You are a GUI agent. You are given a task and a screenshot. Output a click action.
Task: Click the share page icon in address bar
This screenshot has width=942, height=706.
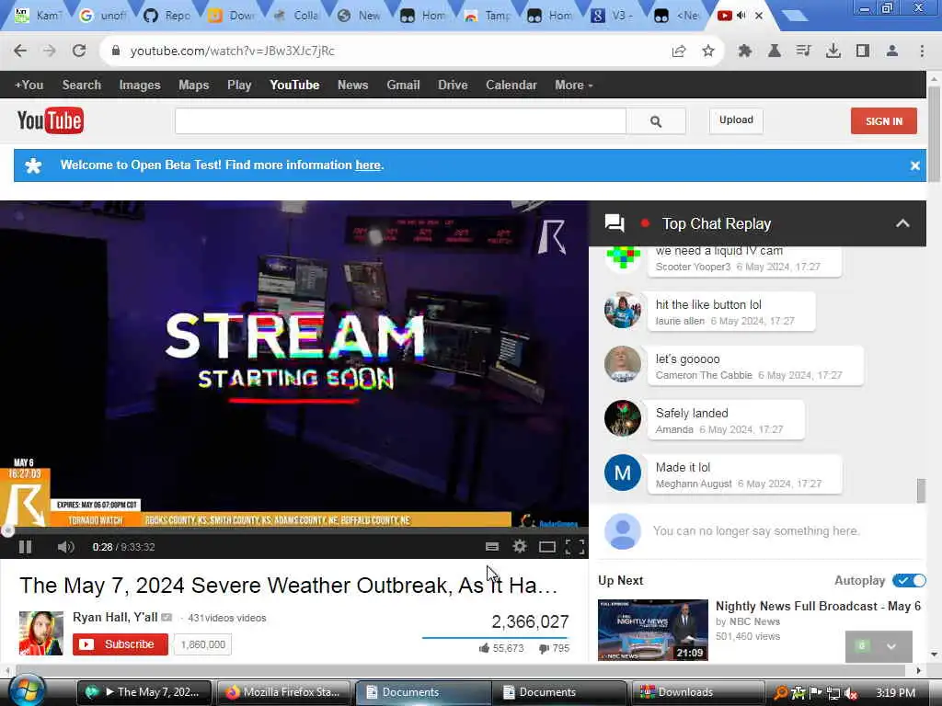[x=679, y=51]
